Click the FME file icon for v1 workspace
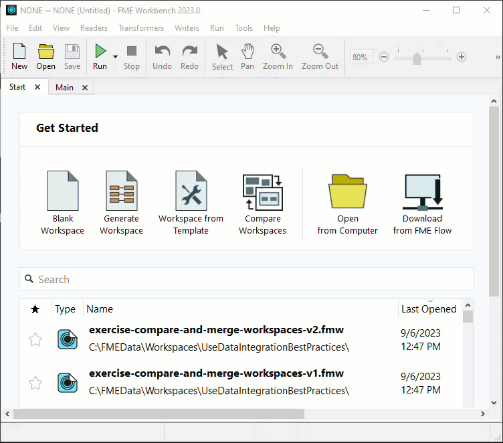Screen dimensions: 503x443 (68, 383)
